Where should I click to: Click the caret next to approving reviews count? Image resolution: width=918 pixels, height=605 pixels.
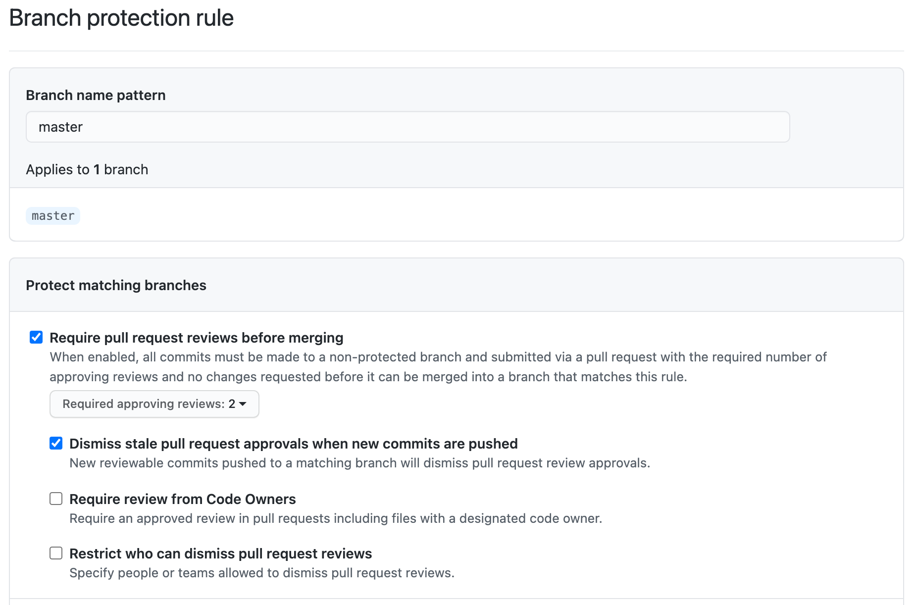(x=243, y=404)
